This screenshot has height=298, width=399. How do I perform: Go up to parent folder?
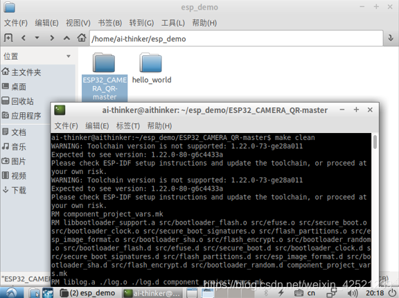66,38
